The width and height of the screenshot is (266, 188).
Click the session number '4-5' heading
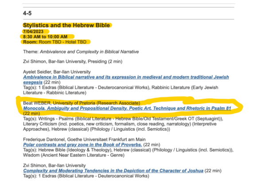(27, 14)
